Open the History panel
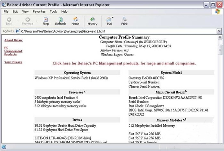This screenshot has height=151, width=224. point(92,21)
